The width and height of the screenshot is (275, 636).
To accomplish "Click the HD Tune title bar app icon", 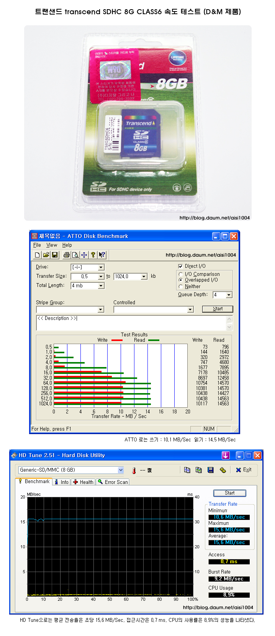I will [14, 455].
